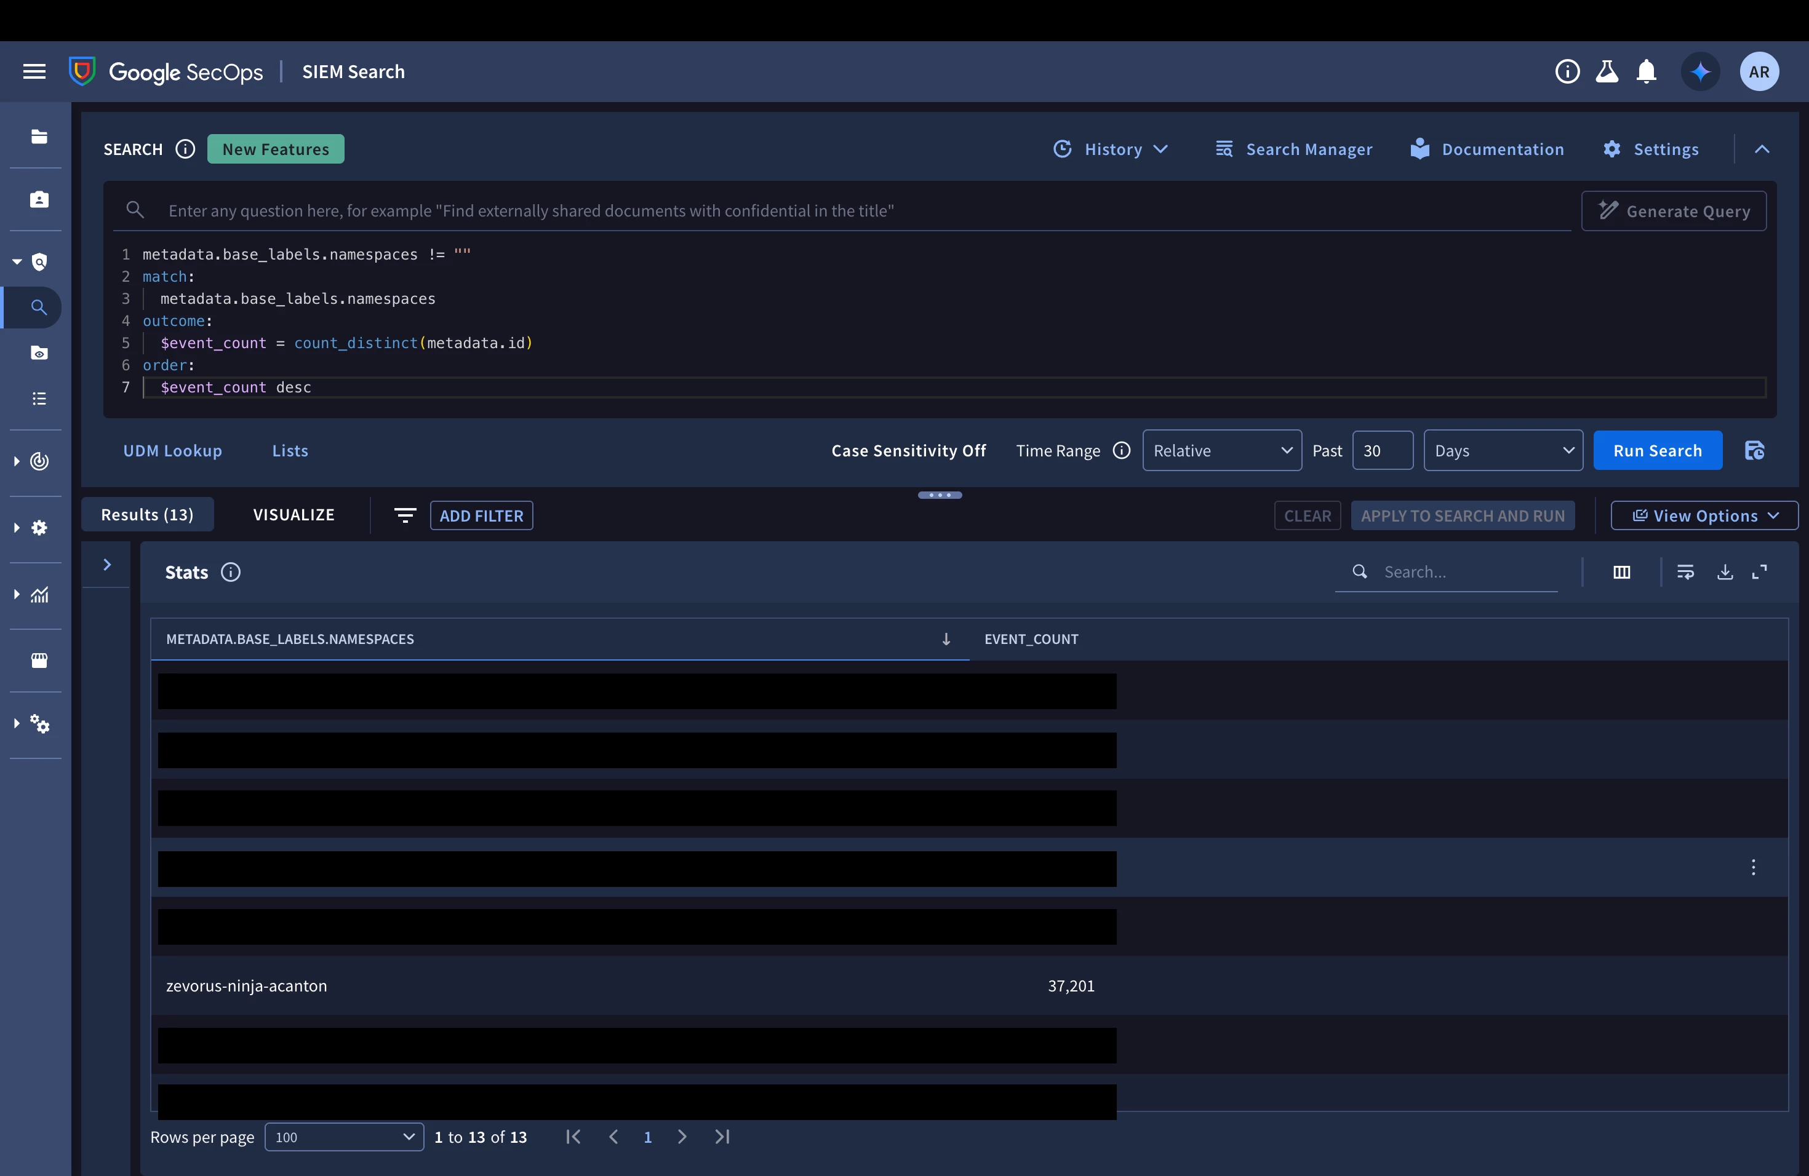Image resolution: width=1809 pixels, height=1176 pixels.
Task: Click the Past 30 number field
Action: [1382, 450]
